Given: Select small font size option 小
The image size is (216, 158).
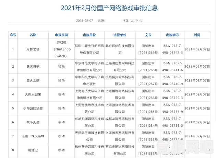Looking at the screenshot, I should (x=140, y=21).
